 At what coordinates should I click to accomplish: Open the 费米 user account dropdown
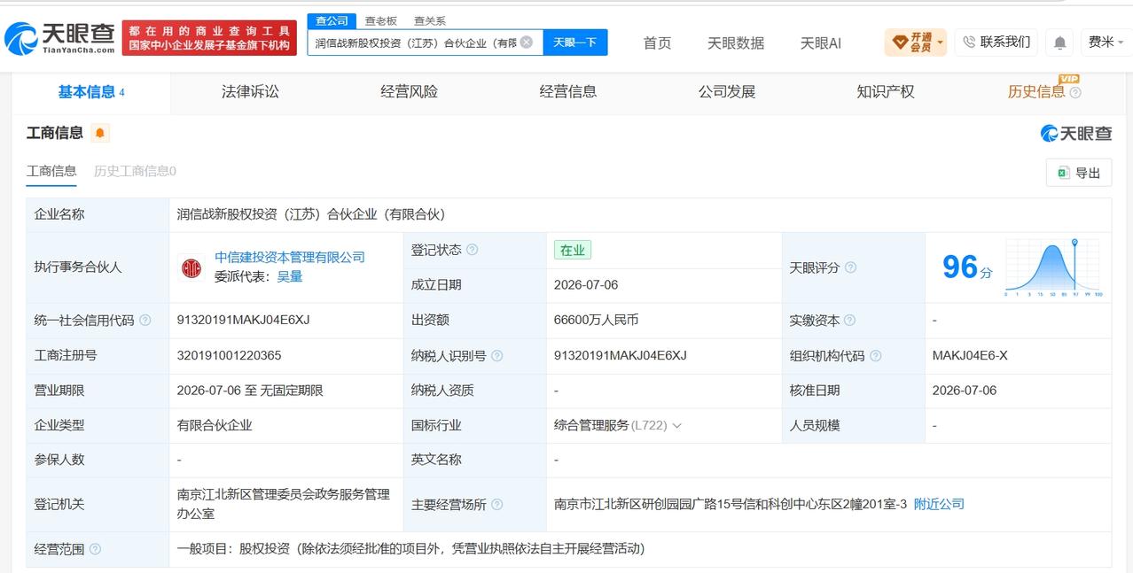1106,42
